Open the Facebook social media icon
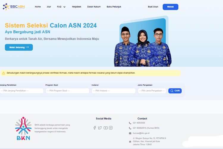 click(x=95, y=128)
